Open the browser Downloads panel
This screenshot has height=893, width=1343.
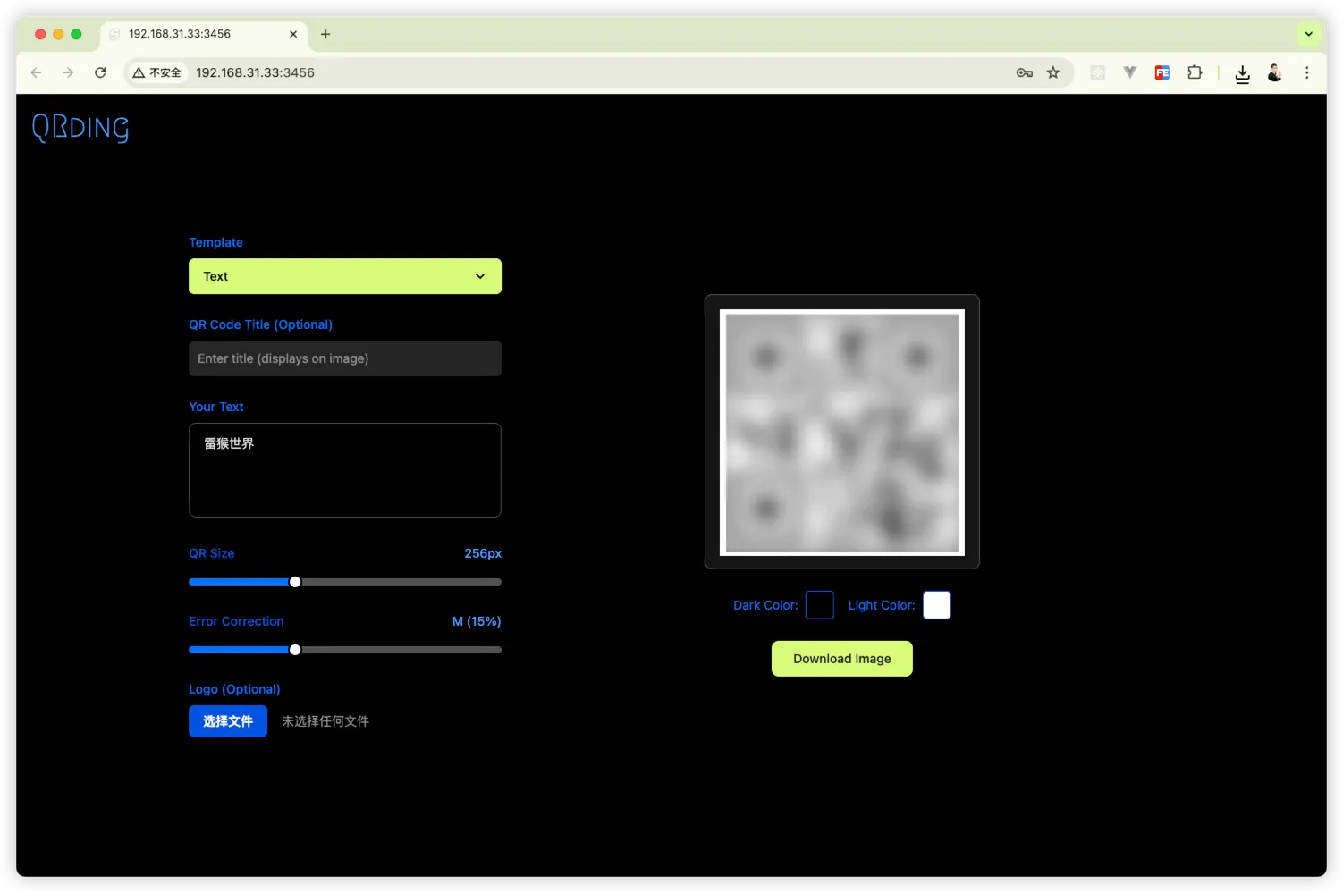pos(1243,73)
